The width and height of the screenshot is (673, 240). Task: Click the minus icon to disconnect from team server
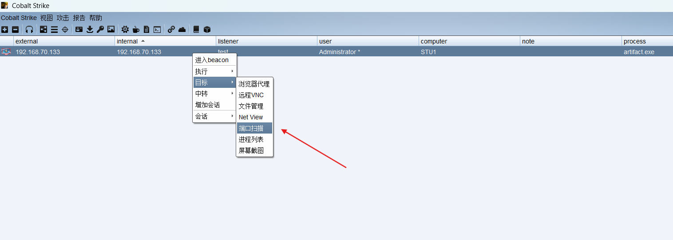[15, 30]
